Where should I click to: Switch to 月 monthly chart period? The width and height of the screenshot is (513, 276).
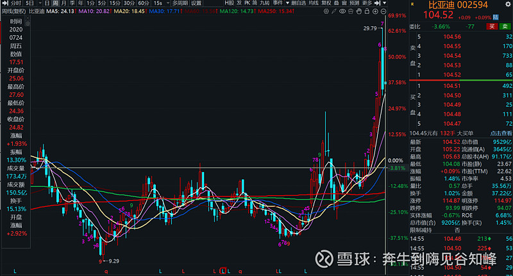pyautogui.click(x=63, y=3)
